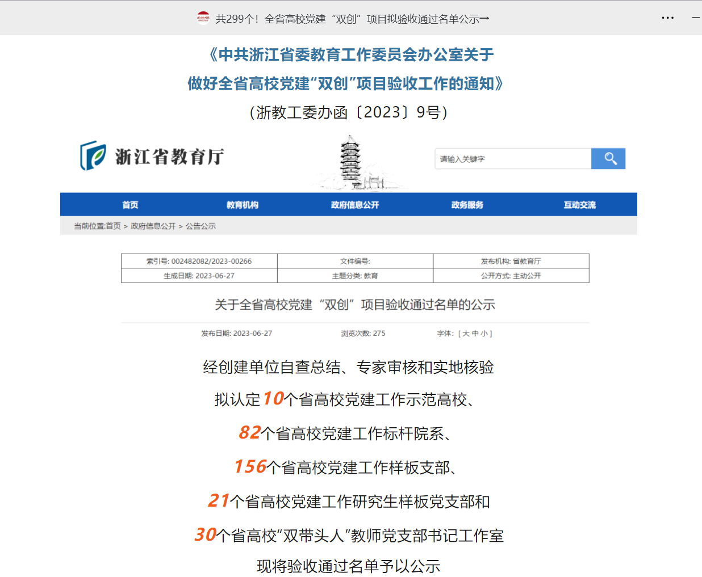Viewport: 702px width, 577px height.
Task: Open the 教育机构 navigation item
Action: coord(243,205)
